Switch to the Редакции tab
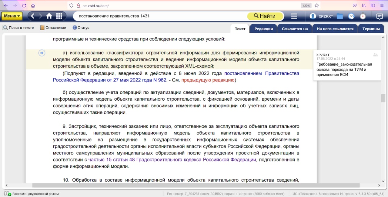Viewport: 388px width, 197px height. [263, 28]
